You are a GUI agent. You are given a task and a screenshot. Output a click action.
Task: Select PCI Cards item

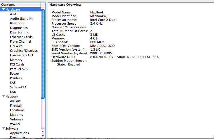click(x=17, y=64)
